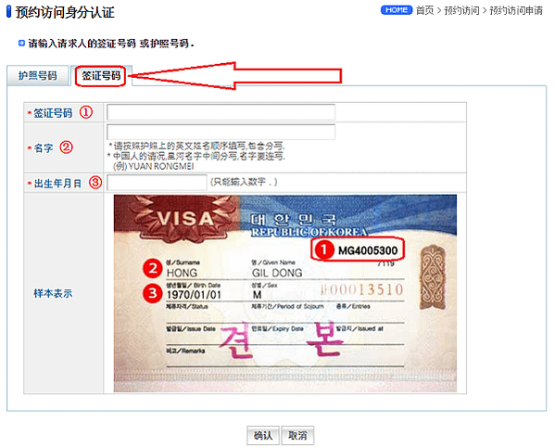555x448 pixels.
Task: Click the 取消 button
Action: (x=297, y=435)
